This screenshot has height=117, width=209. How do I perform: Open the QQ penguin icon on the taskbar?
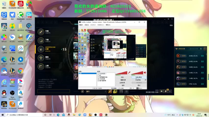tap(69, 115)
